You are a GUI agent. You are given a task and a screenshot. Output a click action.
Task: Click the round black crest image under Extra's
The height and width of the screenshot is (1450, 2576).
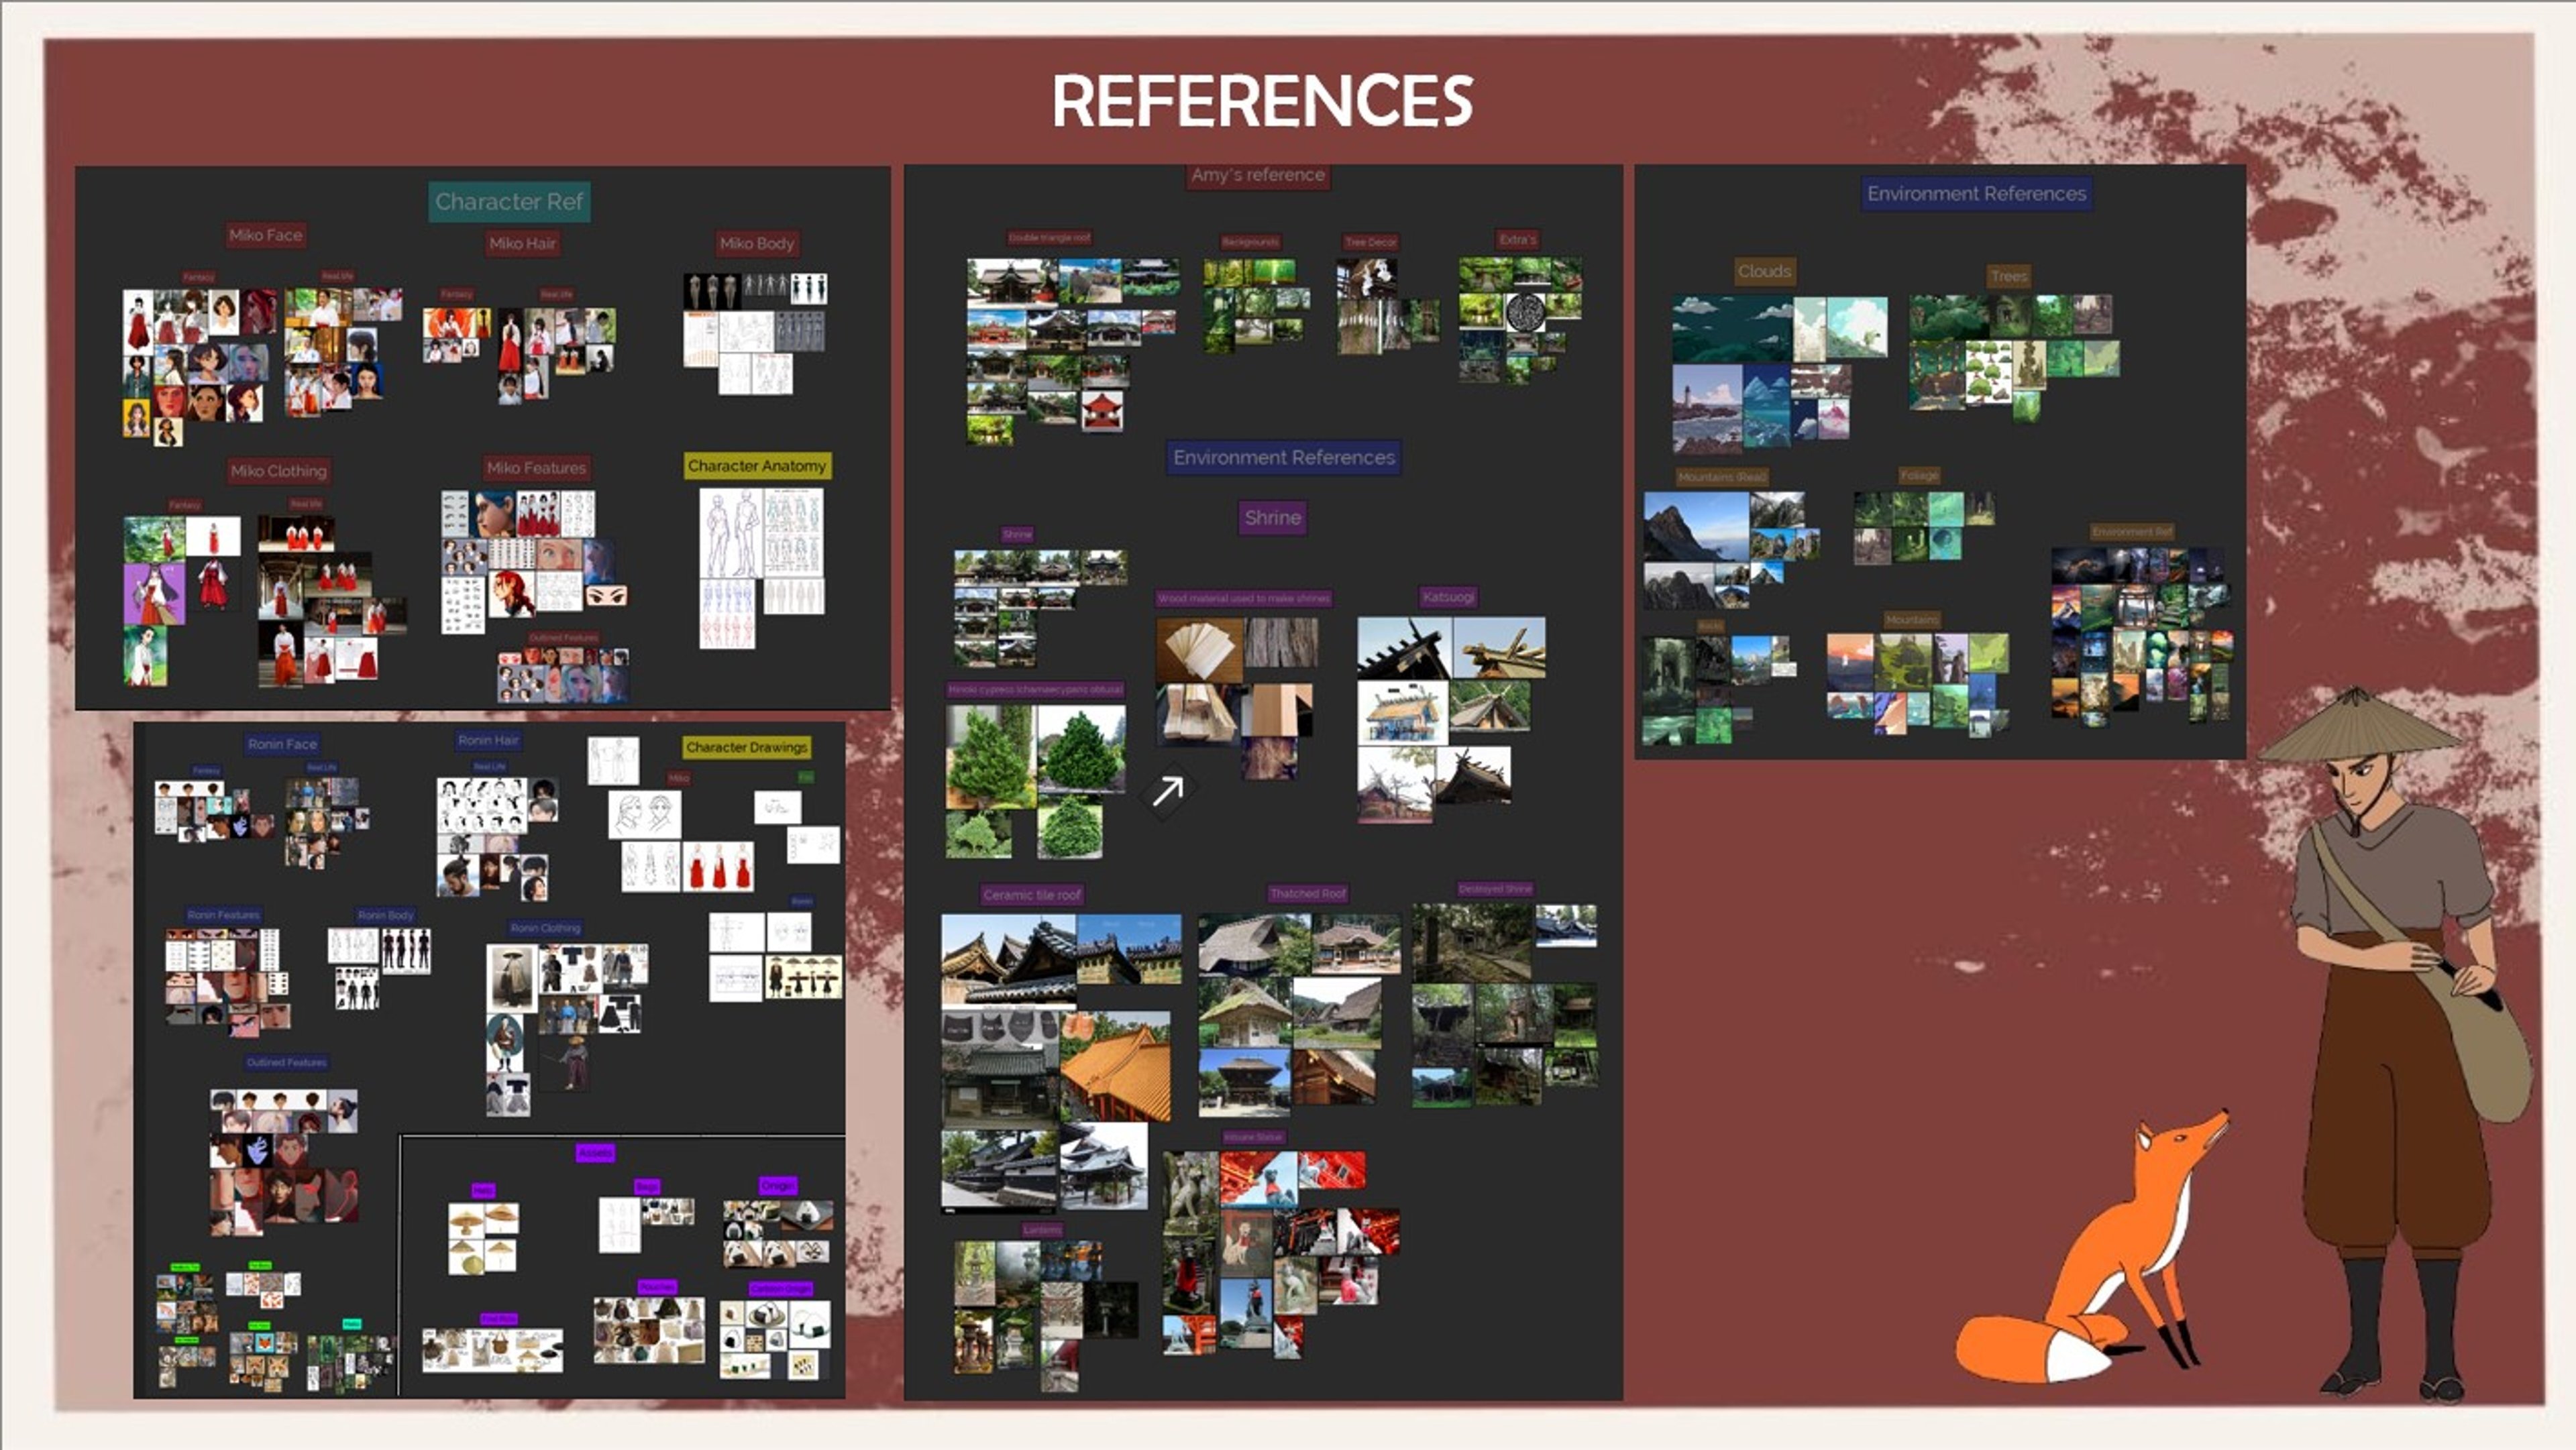coord(1526,312)
